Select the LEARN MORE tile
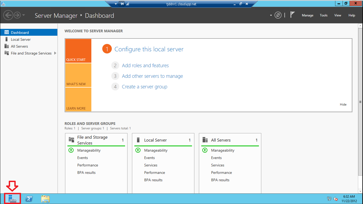363x204 pixels. (78, 99)
